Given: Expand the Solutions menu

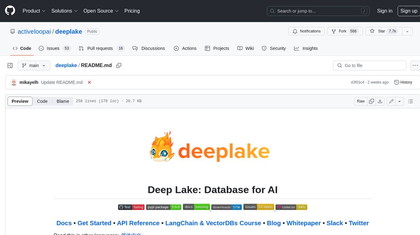Looking at the screenshot, I should [x=64, y=11].
